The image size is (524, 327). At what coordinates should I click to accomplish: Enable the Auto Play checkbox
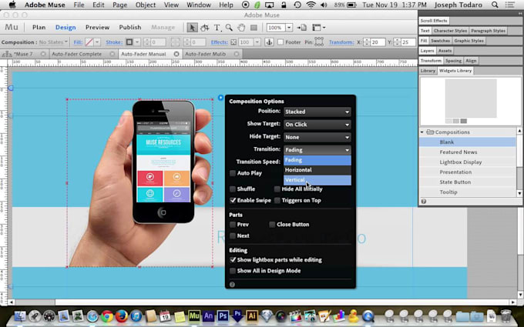click(x=233, y=173)
